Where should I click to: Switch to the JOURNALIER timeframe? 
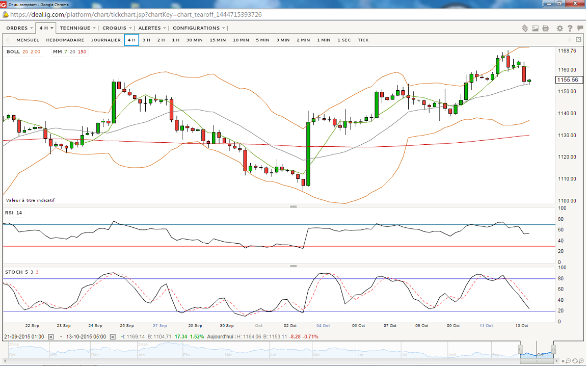(x=106, y=40)
